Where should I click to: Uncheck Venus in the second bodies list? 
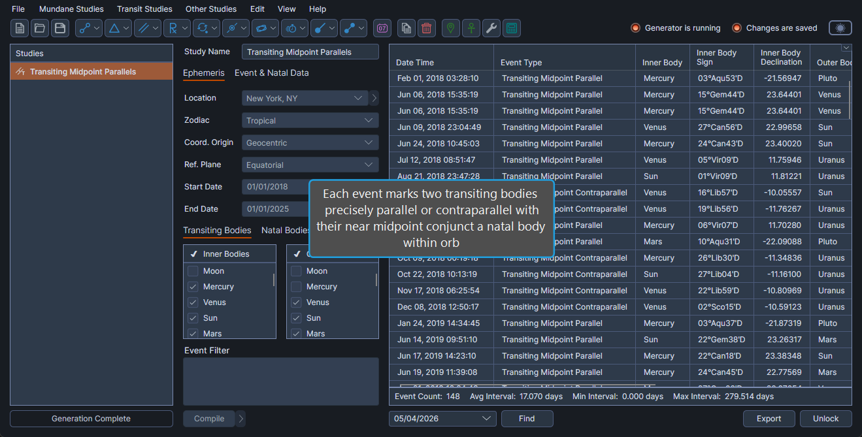[x=296, y=302]
